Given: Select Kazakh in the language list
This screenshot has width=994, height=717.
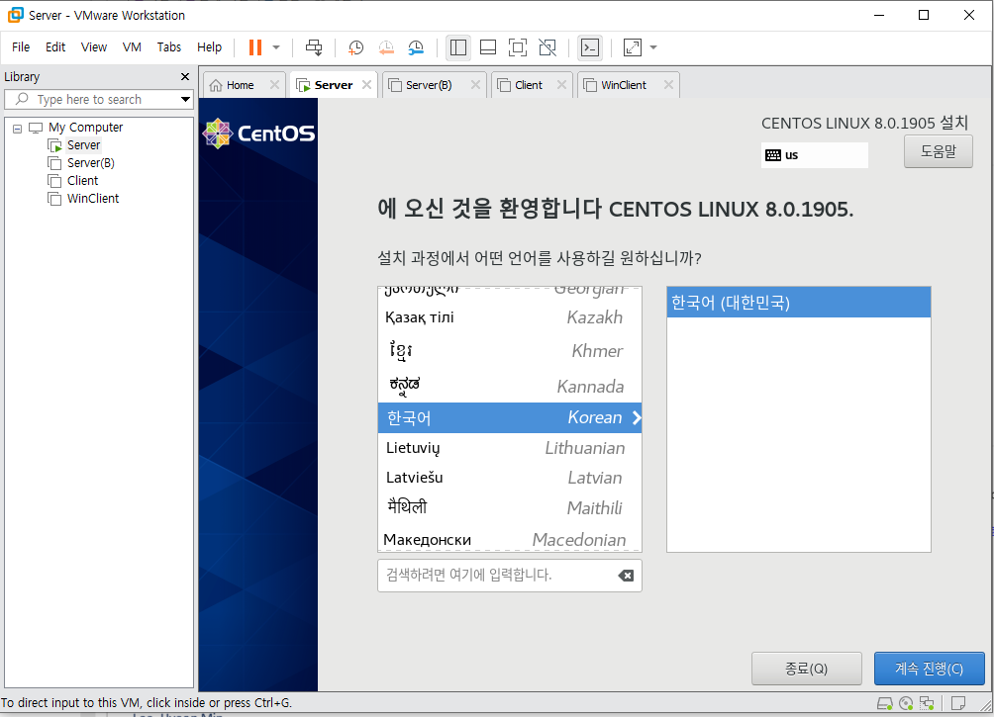Looking at the screenshot, I should pyautogui.click(x=510, y=317).
